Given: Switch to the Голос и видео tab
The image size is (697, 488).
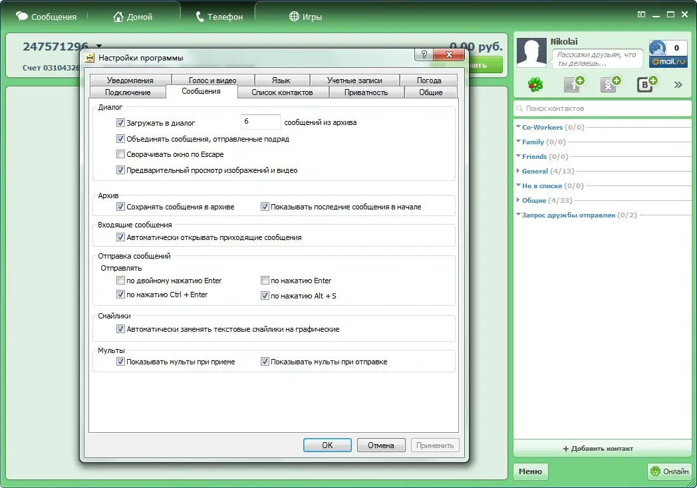Looking at the screenshot, I should click(212, 80).
